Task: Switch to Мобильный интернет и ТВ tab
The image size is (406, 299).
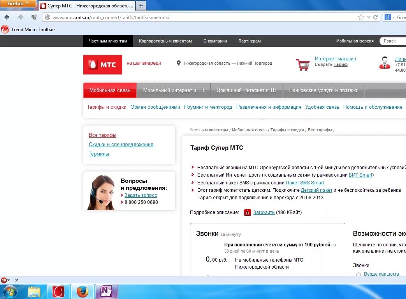Action: (x=174, y=90)
